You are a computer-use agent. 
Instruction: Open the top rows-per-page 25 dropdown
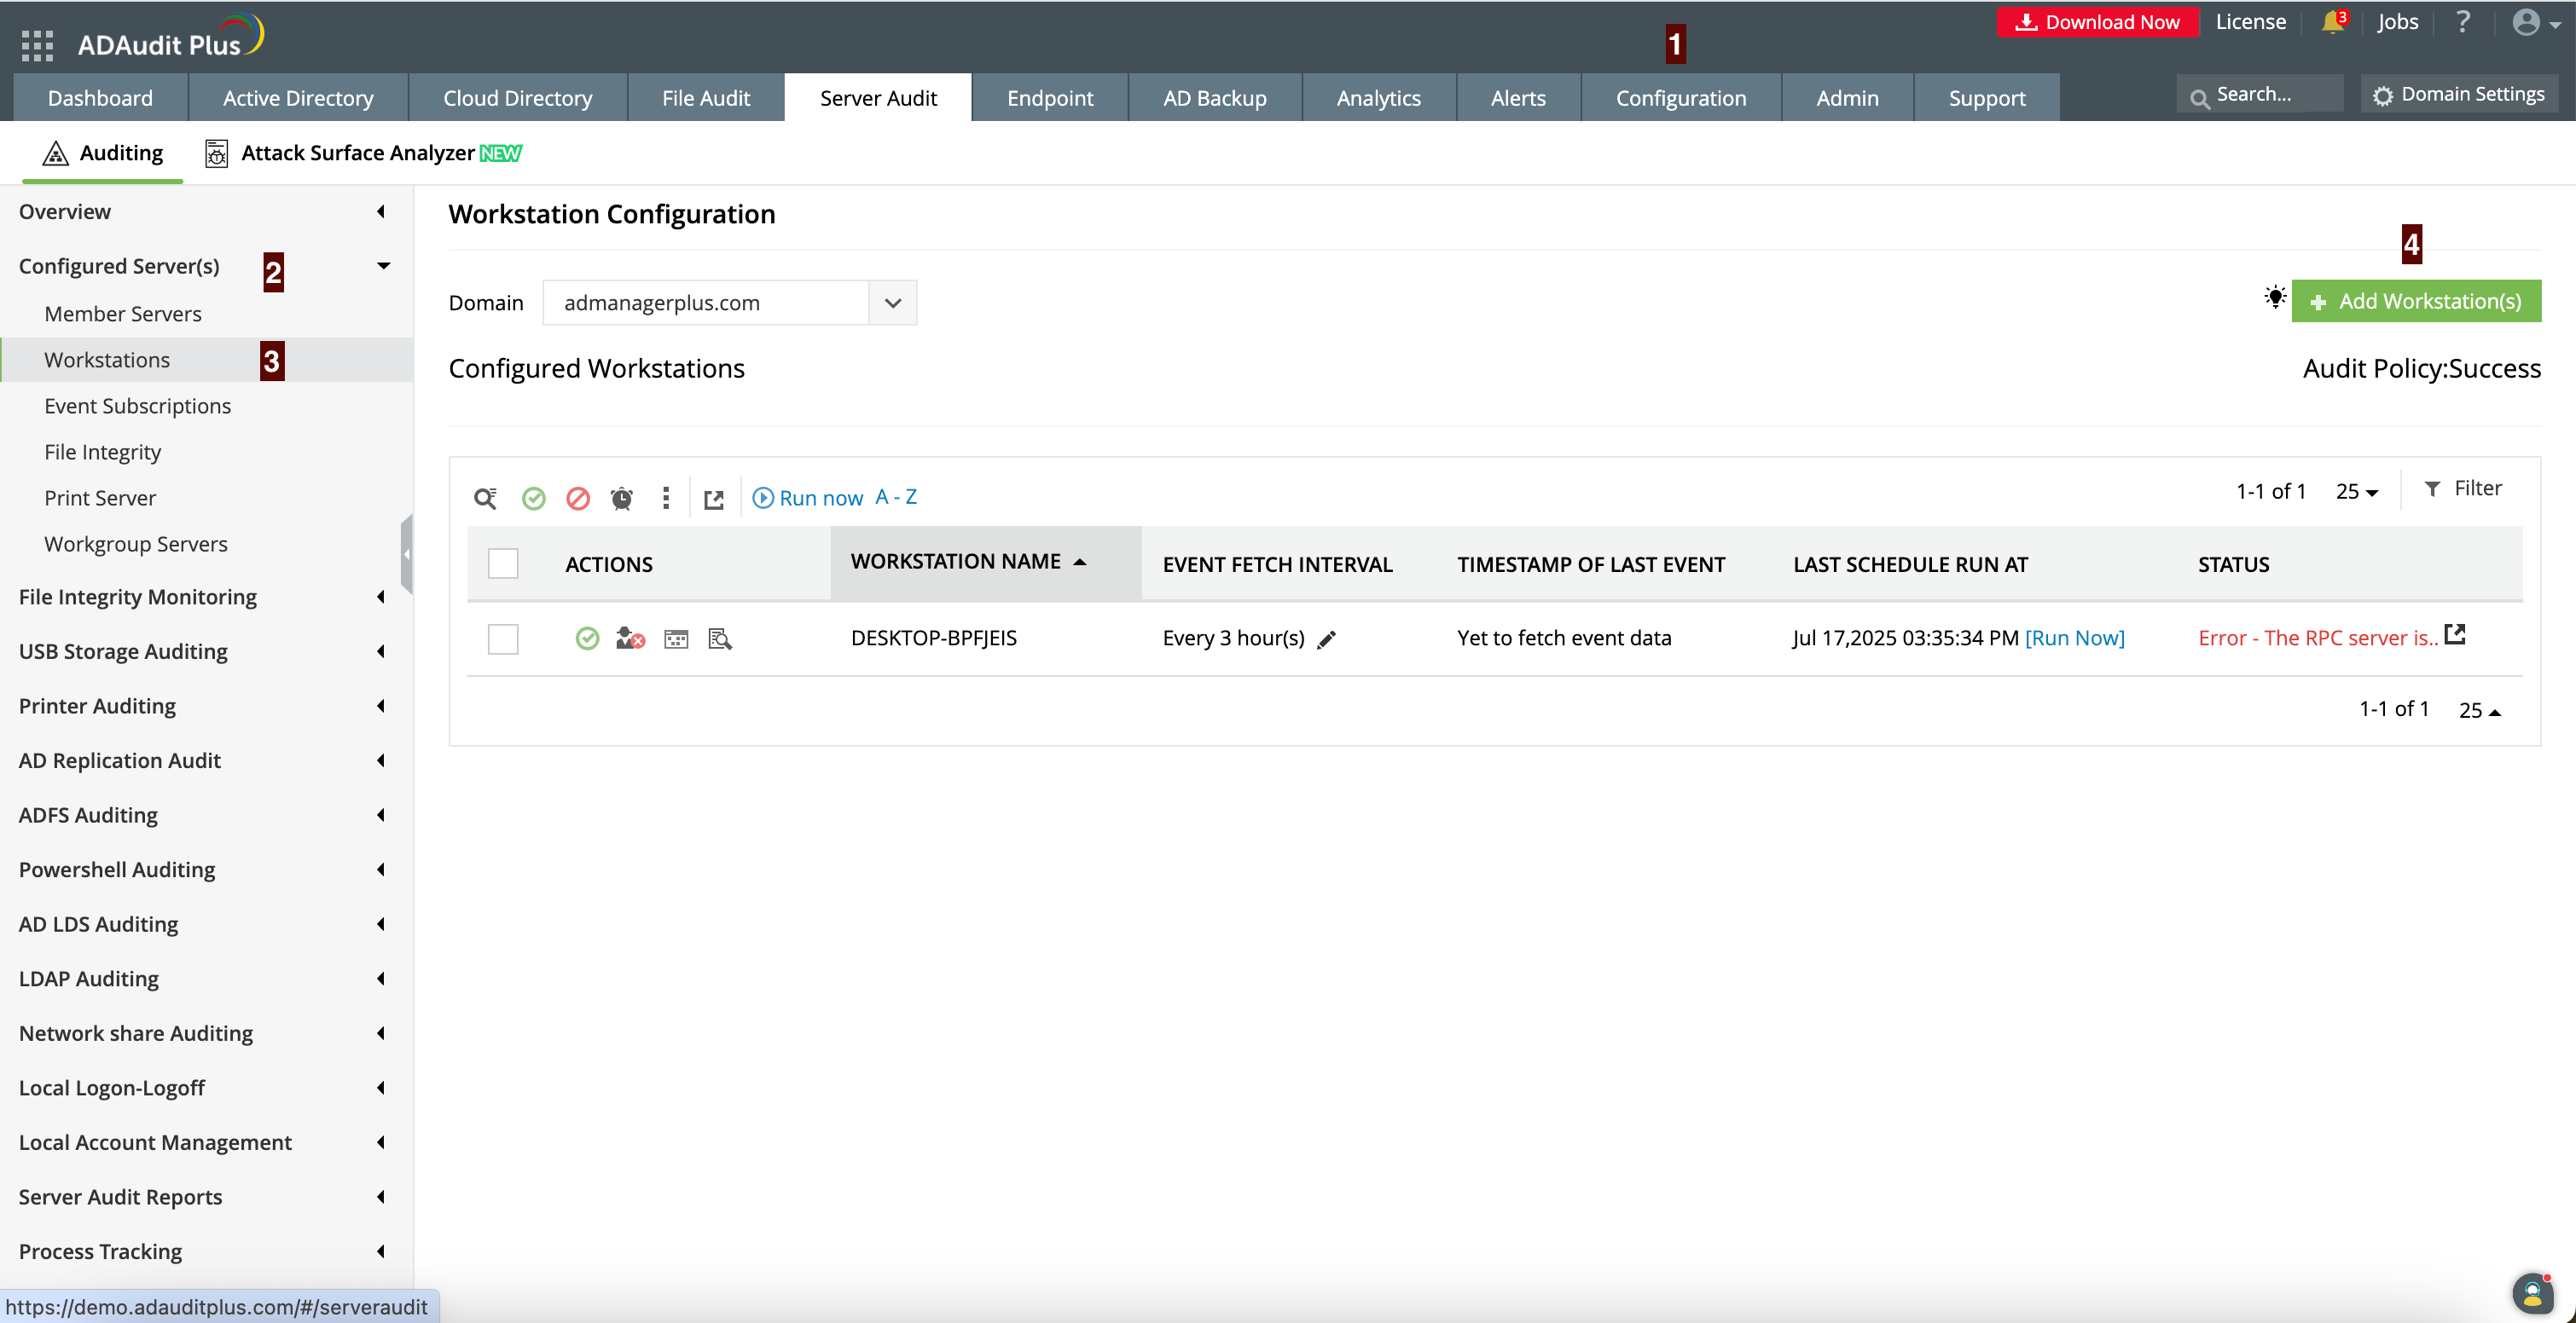pyautogui.click(x=2356, y=491)
